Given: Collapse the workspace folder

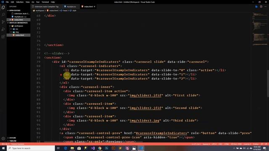Looking at the screenshot, I should pyautogui.click(x=18, y=26).
